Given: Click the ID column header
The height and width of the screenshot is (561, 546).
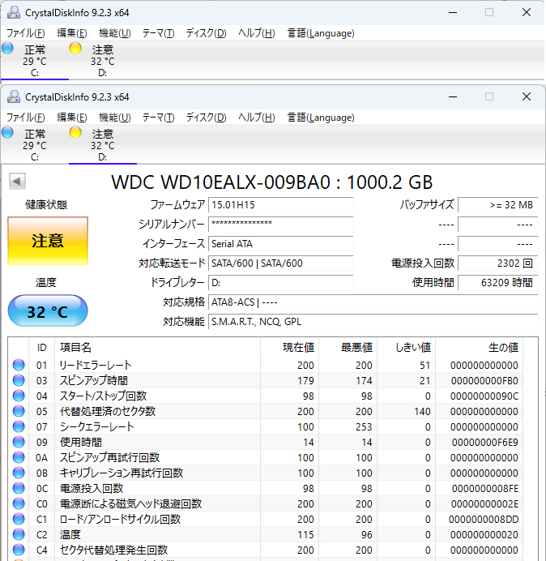Looking at the screenshot, I should click(42, 347).
